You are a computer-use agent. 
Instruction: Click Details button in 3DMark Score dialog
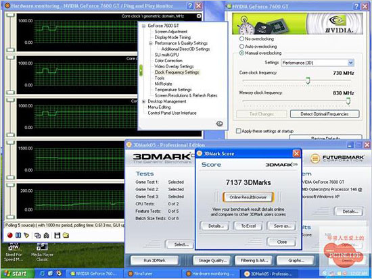pos(216,226)
